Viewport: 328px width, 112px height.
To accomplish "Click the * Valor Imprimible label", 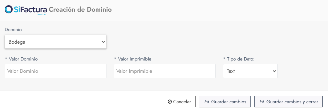I will coord(133,59).
